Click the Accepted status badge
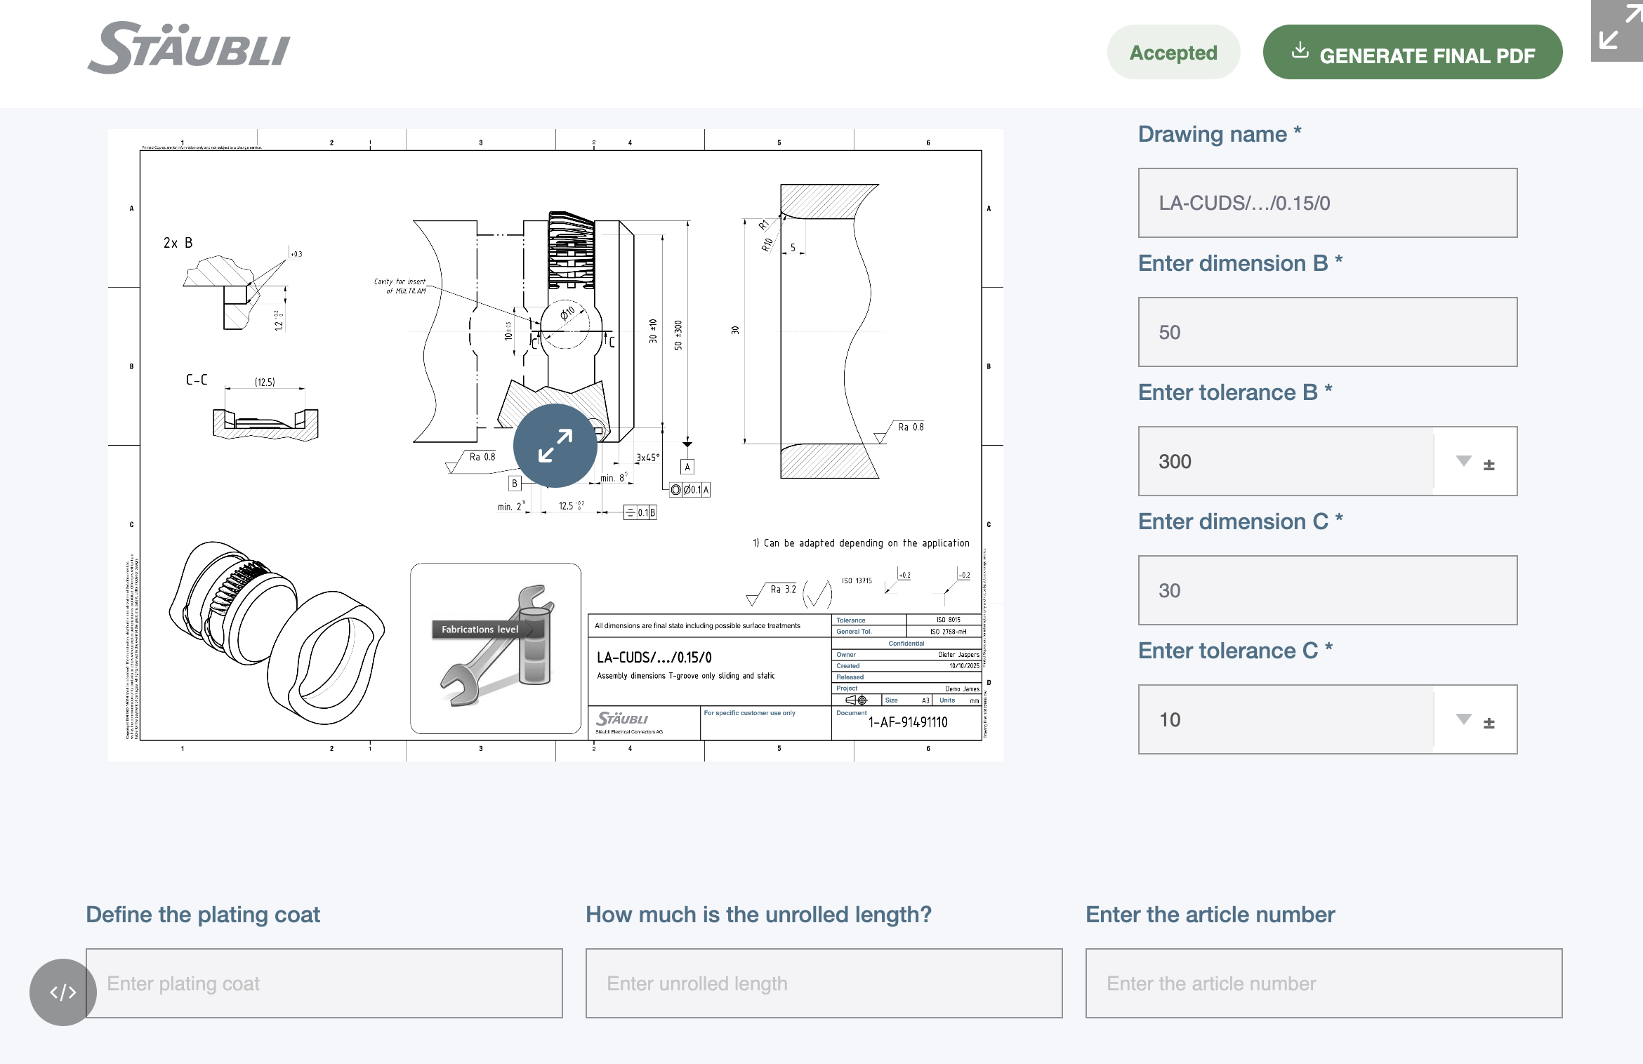Viewport: 1643px width, 1064px height. [1173, 53]
